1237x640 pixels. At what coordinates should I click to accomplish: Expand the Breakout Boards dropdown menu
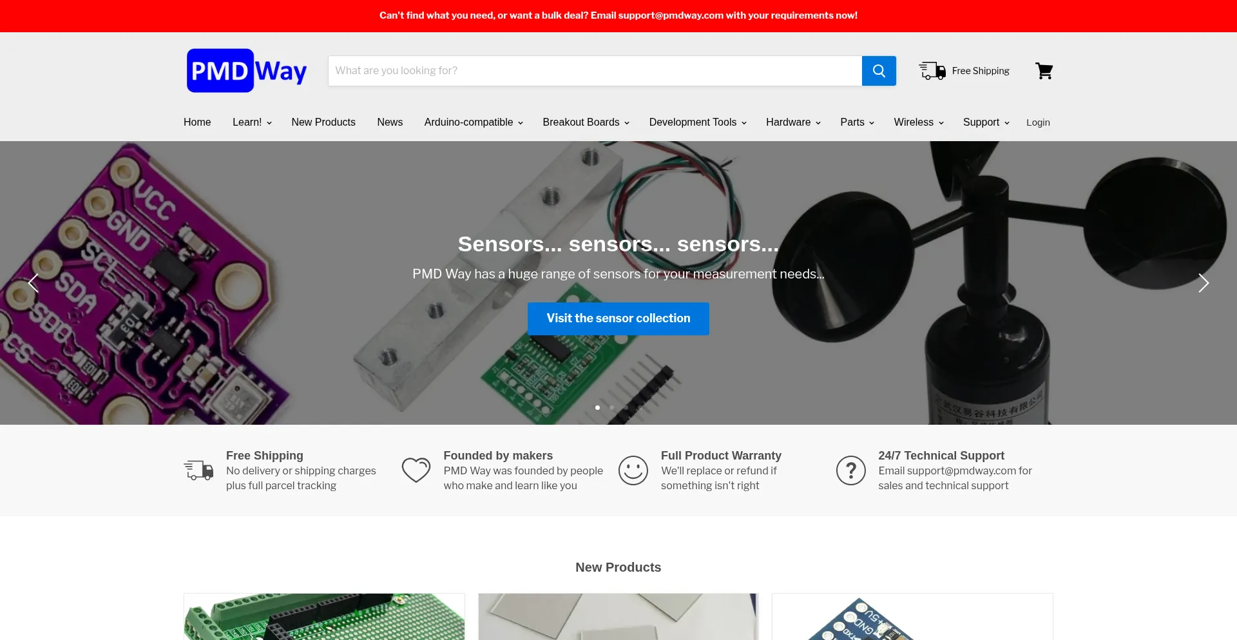click(586, 122)
